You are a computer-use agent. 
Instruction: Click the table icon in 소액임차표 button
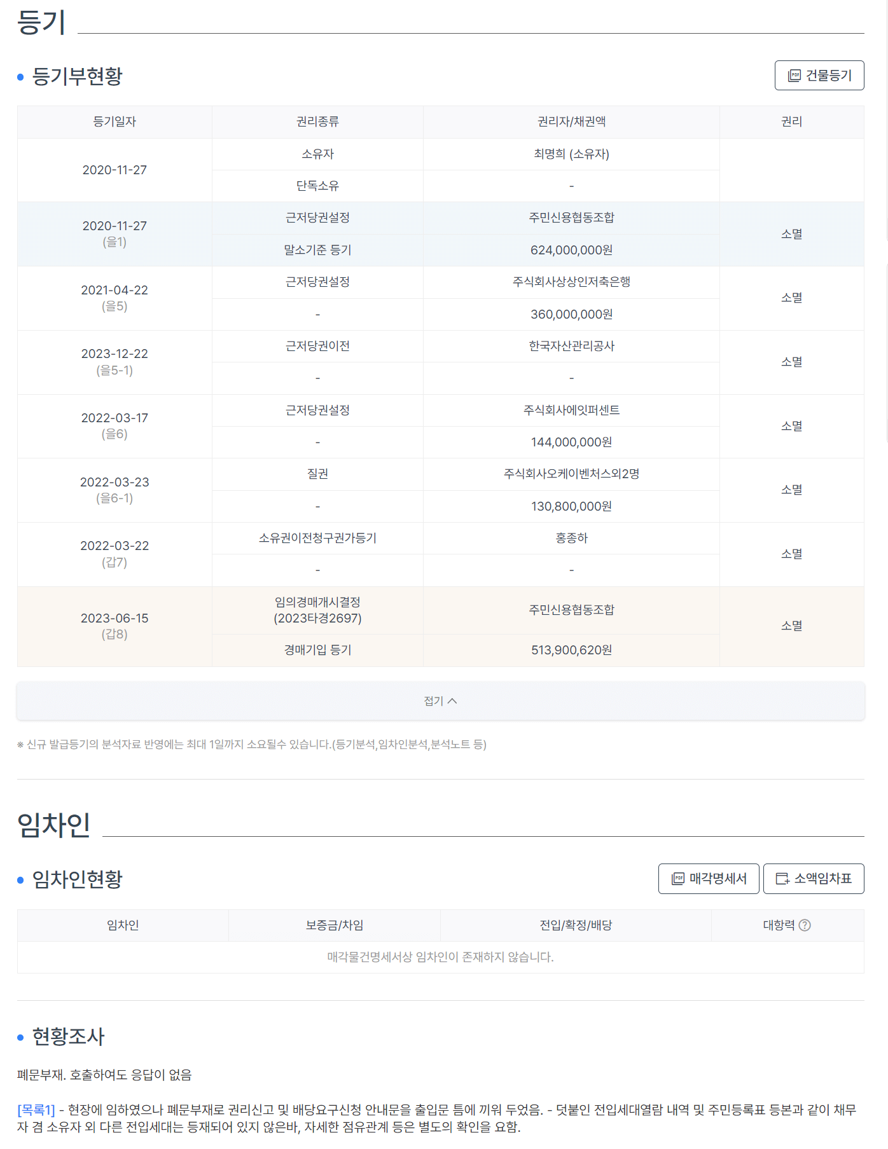coord(782,879)
